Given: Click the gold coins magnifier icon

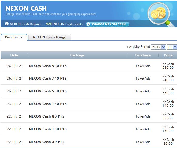Looking at the screenshot, I should tap(159, 14).
